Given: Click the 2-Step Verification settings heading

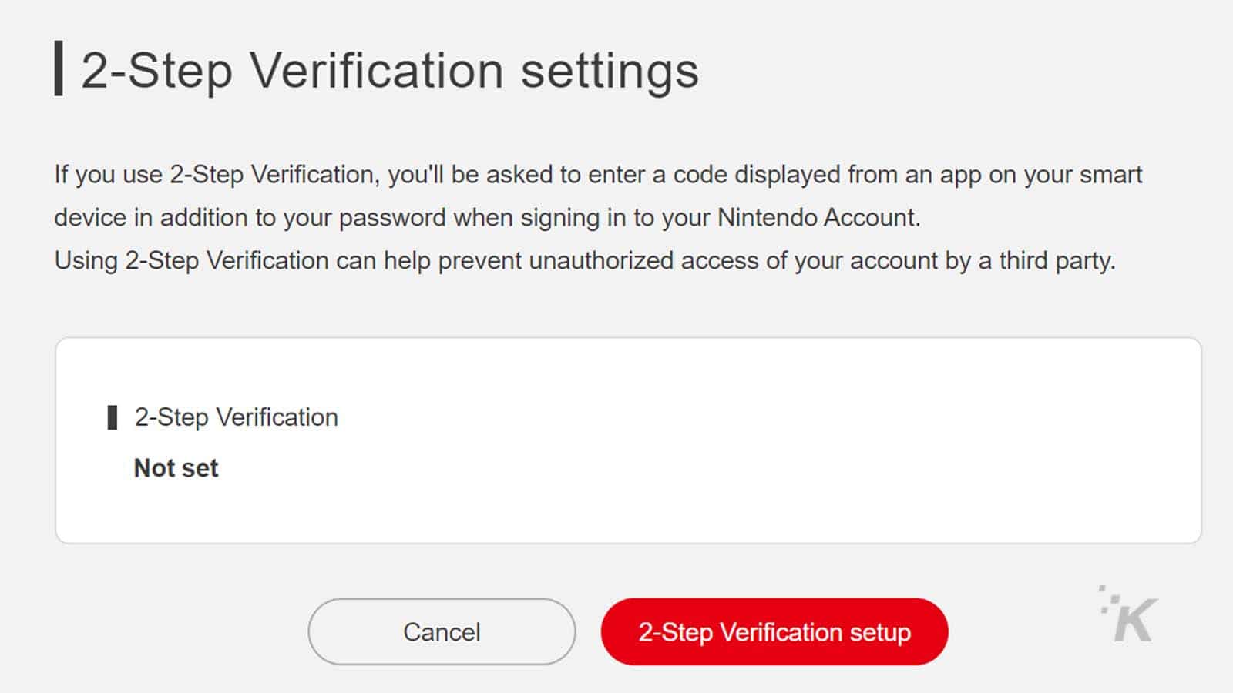Looking at the screenshot, I should tap(390, 71).
